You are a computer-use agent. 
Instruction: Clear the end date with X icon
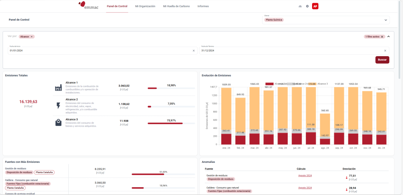point(385,51)
